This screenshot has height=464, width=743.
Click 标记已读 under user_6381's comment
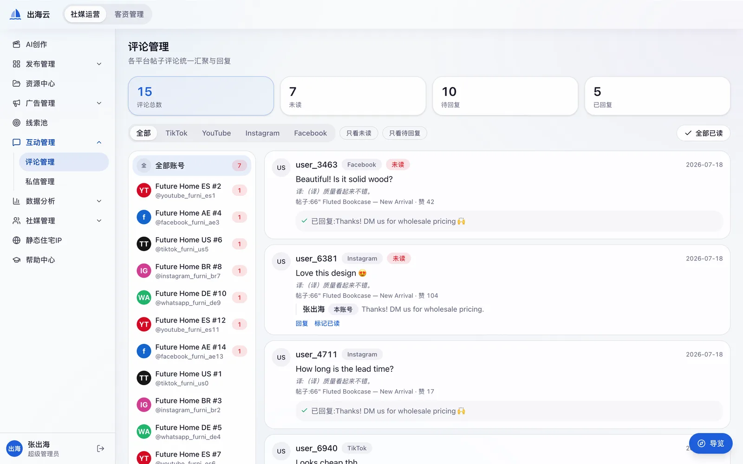pyautogui.click(x=327, y=323)
